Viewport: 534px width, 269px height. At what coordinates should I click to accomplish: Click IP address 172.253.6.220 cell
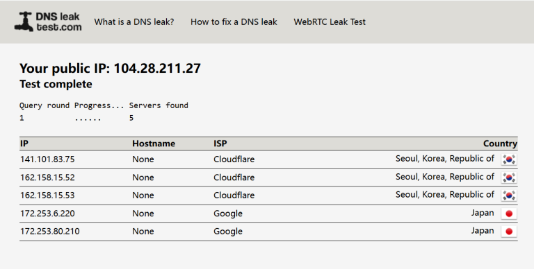click(x=47, y=214)
